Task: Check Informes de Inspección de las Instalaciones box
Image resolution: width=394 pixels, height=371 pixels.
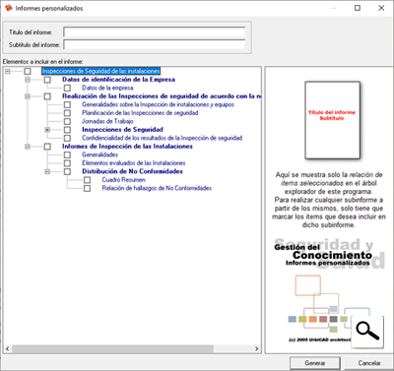Action: pyautogui.click(x=47, y=147)
